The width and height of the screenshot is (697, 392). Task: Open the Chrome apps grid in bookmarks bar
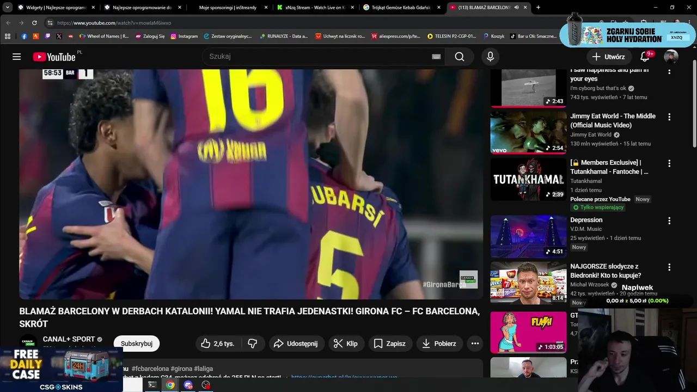[8, 36]
